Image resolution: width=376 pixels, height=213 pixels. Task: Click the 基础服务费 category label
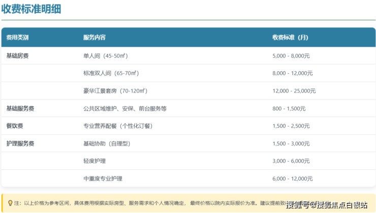(20, 108)
